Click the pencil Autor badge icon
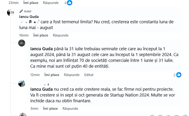 point(21,11)
